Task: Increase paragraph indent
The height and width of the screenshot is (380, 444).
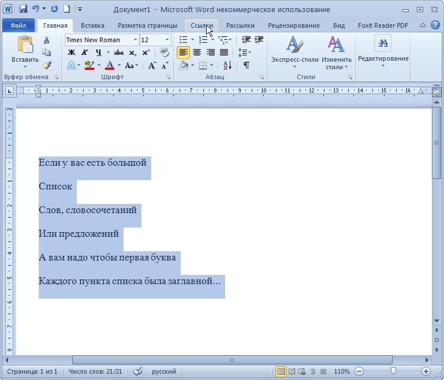Action: [x=259, y=40]
